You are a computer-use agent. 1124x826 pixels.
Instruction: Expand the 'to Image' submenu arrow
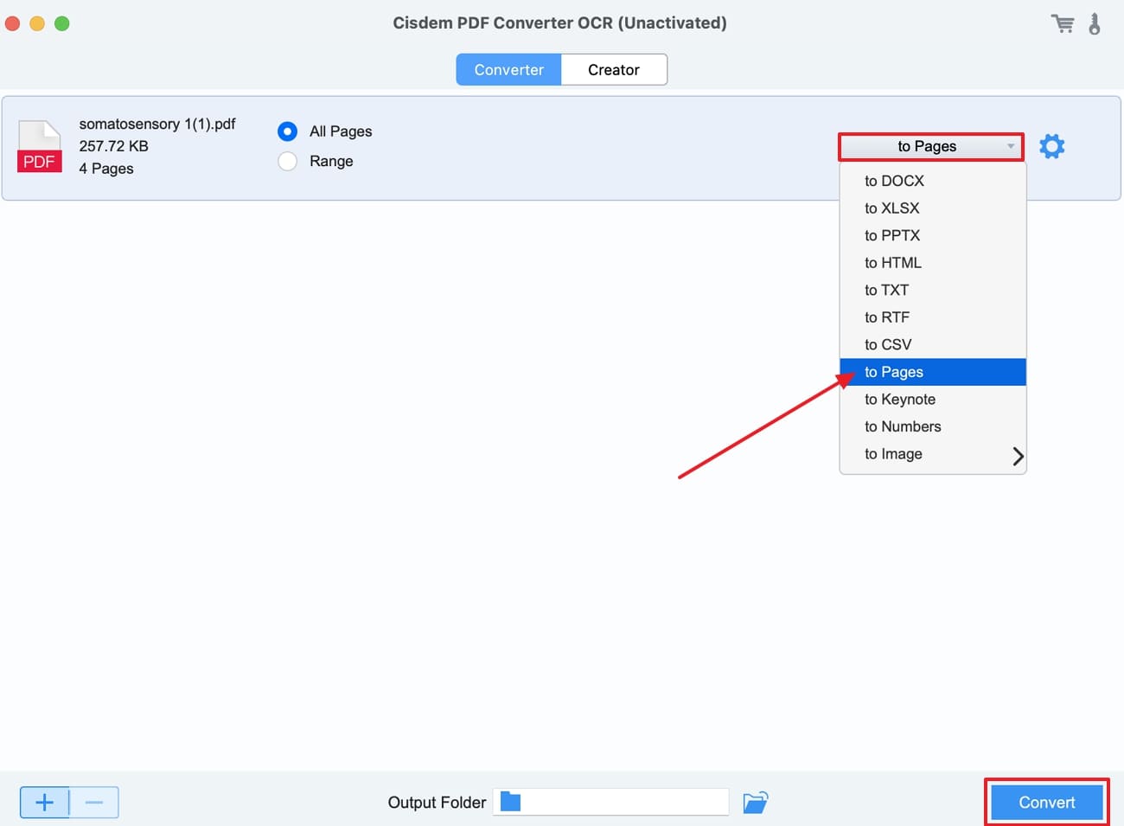click(1018, 456)
